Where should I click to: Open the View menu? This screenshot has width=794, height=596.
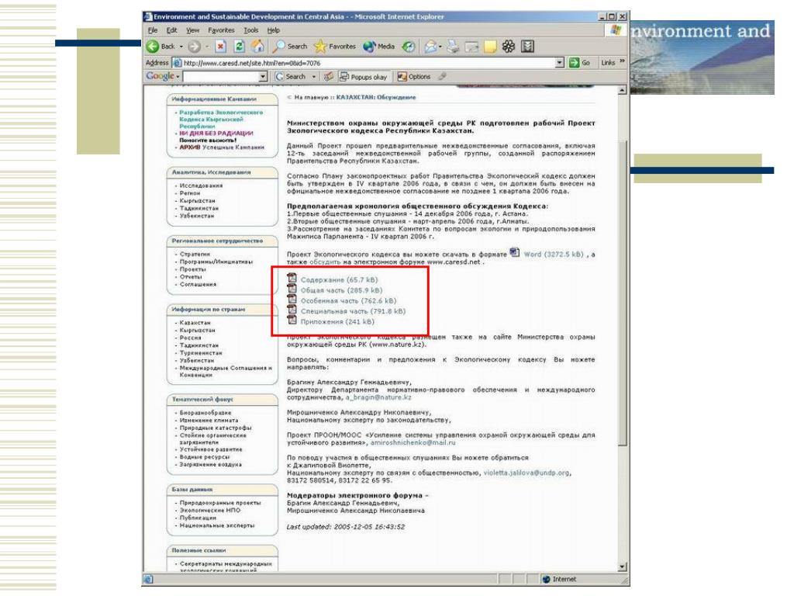pos(192,30)
